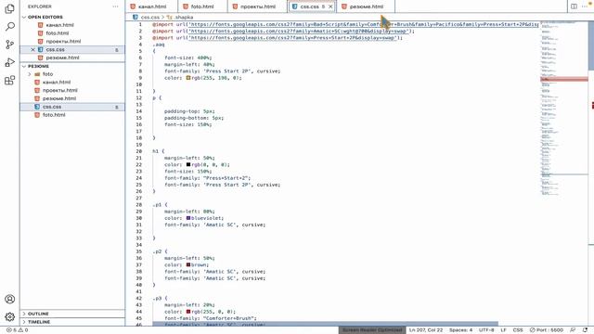Select канал.html in Open Editors
The height and width of the screenshot is (334, 594).
pyautogui.click(x=59, y=25)
